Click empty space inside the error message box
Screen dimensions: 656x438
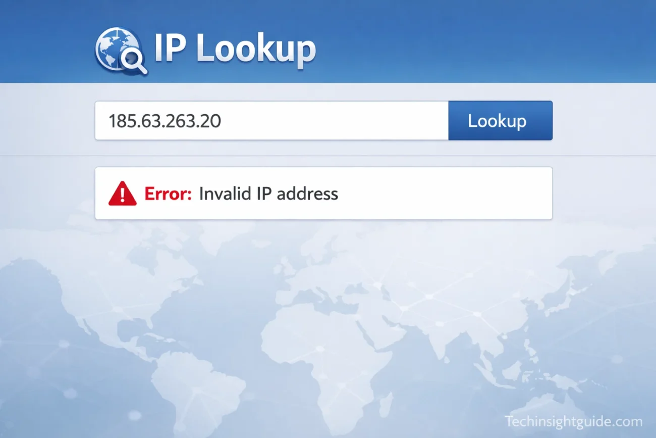pos(444,193)
